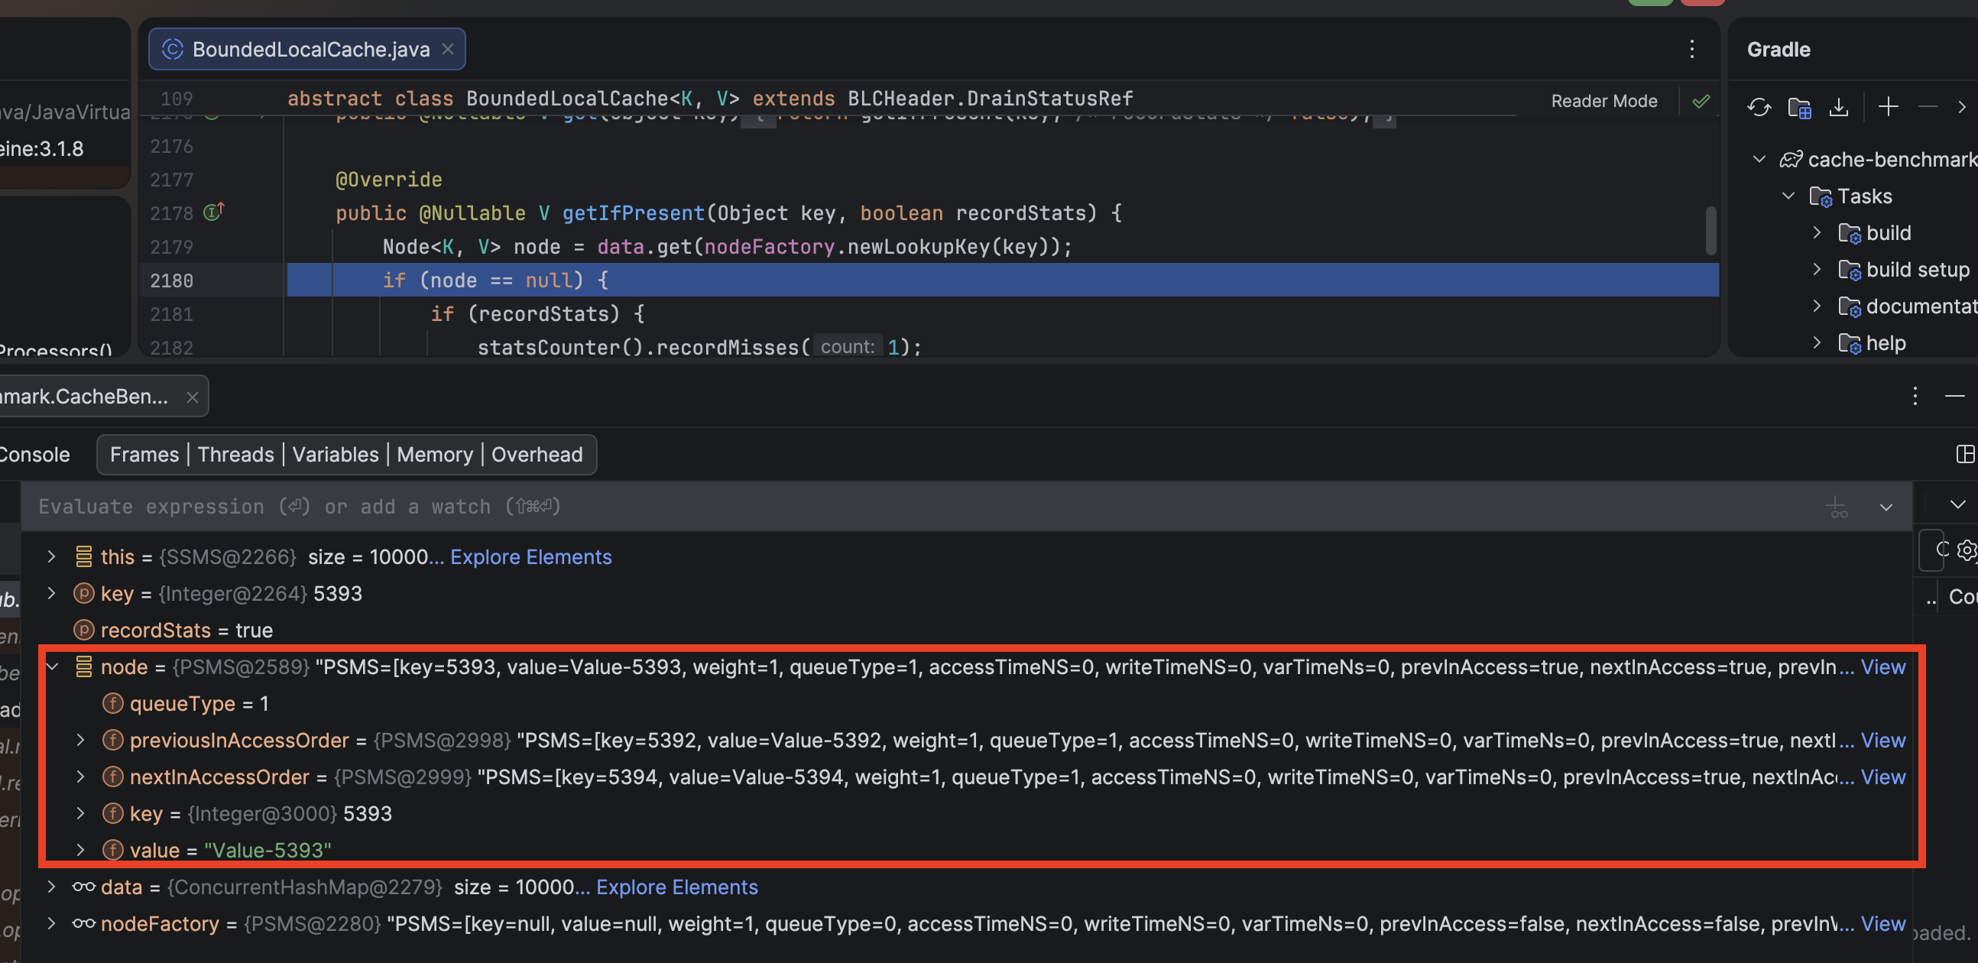The width and height of the screenshot is (1978, 963).
Task: Click Explore Elements link for this variable
Action: click(x=530, y=556)
